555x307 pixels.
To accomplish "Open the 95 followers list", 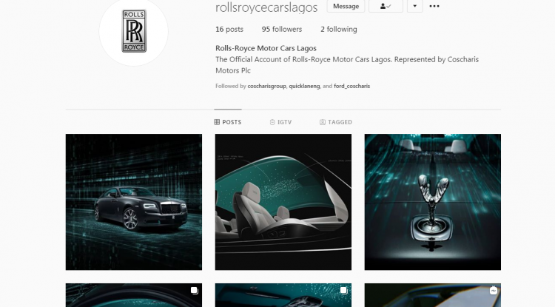I will click(282, 30).
